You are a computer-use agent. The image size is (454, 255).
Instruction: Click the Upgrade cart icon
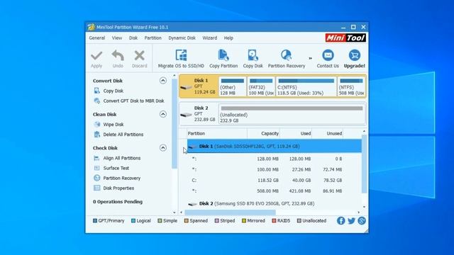point(355,55)
